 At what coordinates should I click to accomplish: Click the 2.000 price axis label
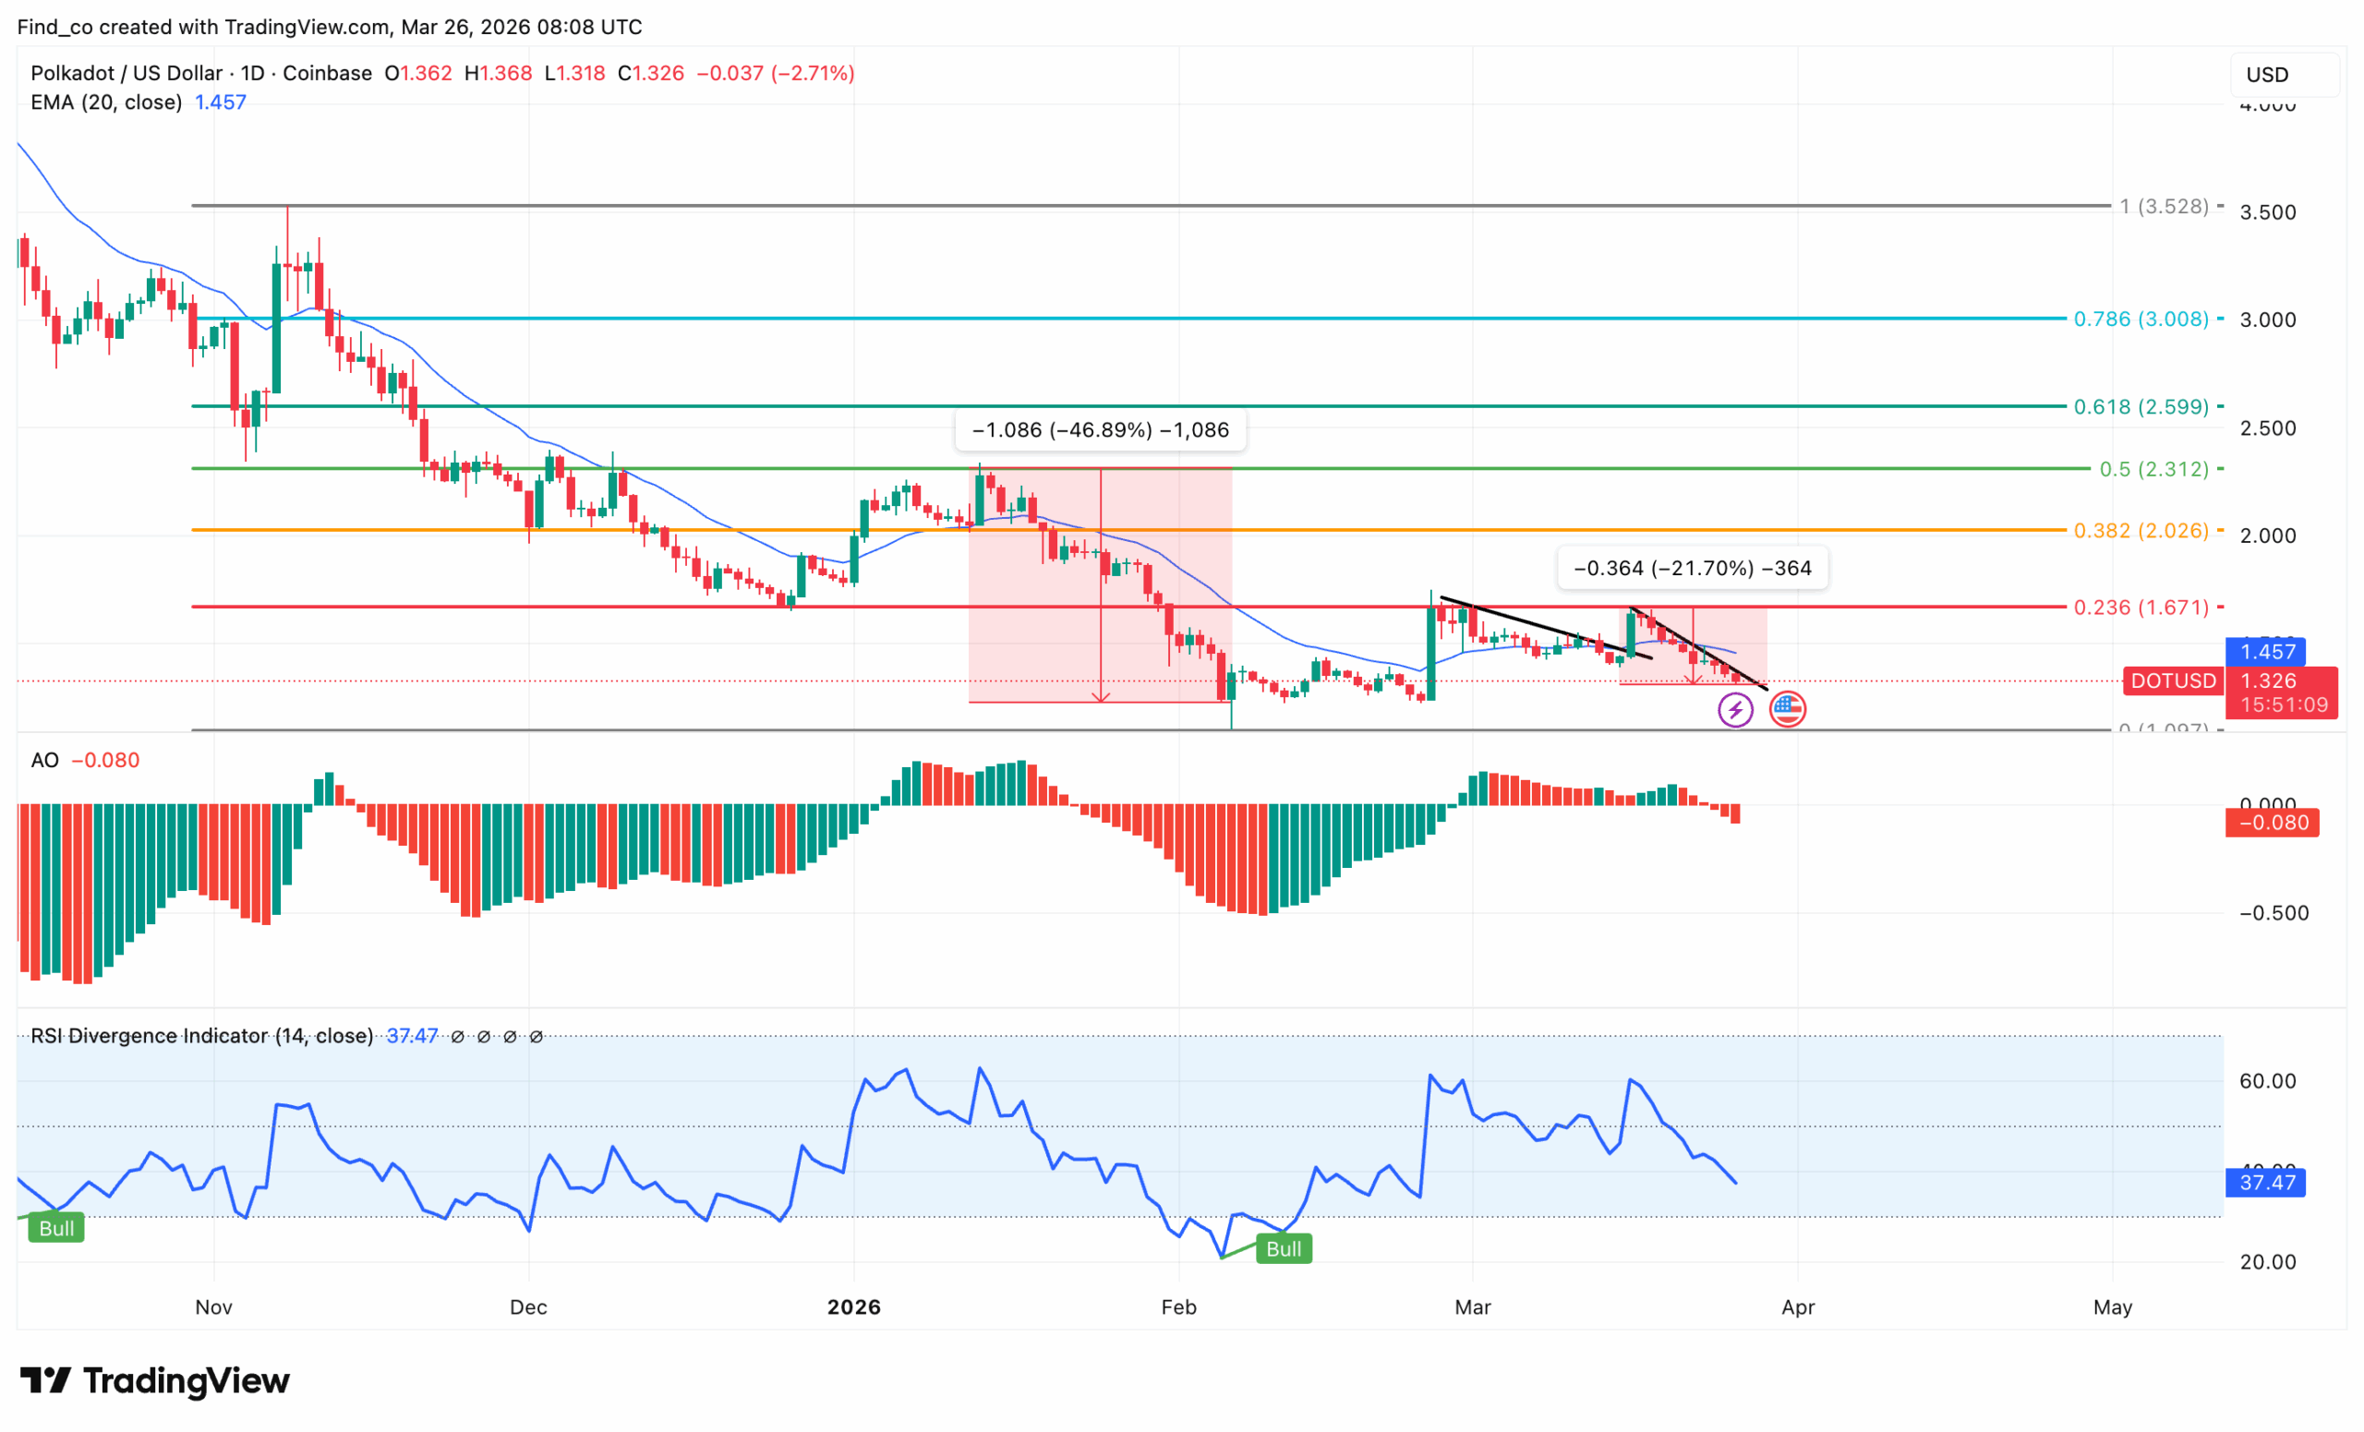(2267, 535)
